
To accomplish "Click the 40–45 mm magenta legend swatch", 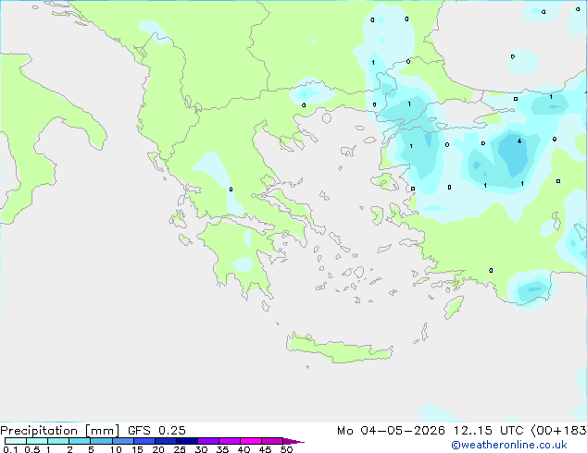I will [x=251, y=441].
